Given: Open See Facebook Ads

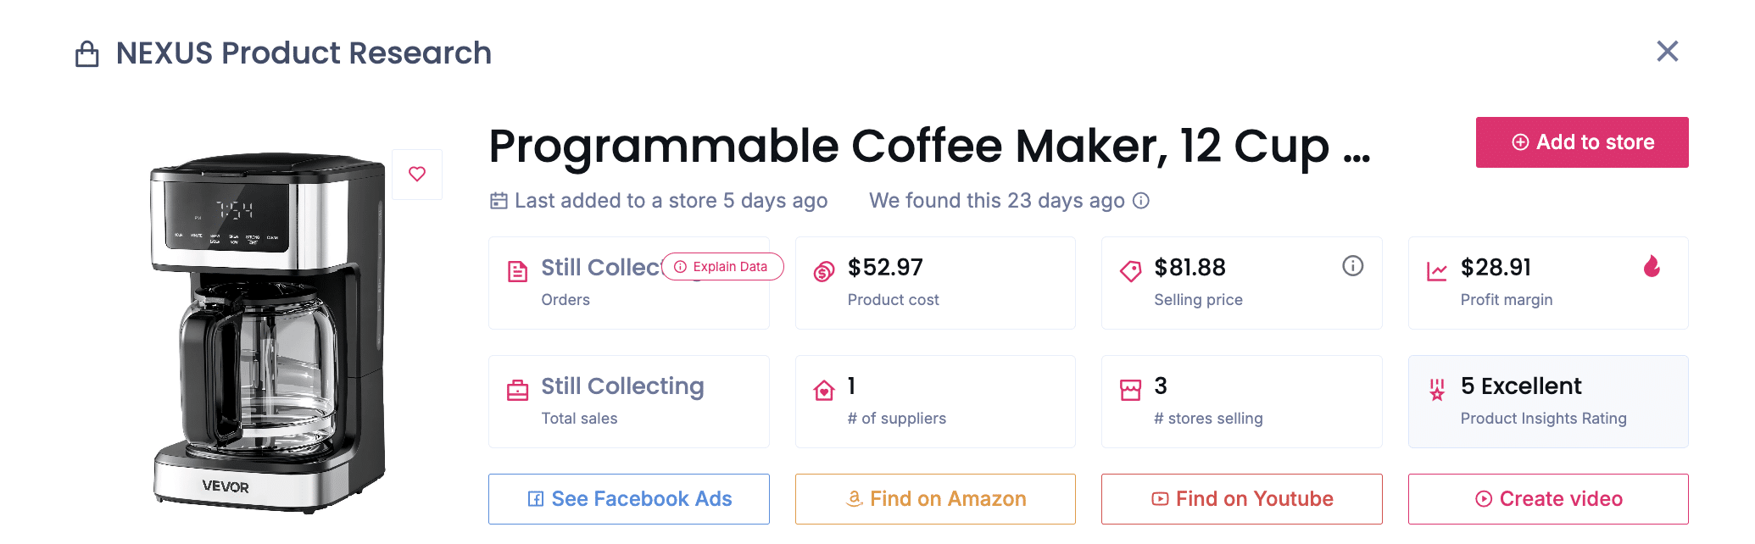Looking at the screenshot, I should (x=628, y=499).
